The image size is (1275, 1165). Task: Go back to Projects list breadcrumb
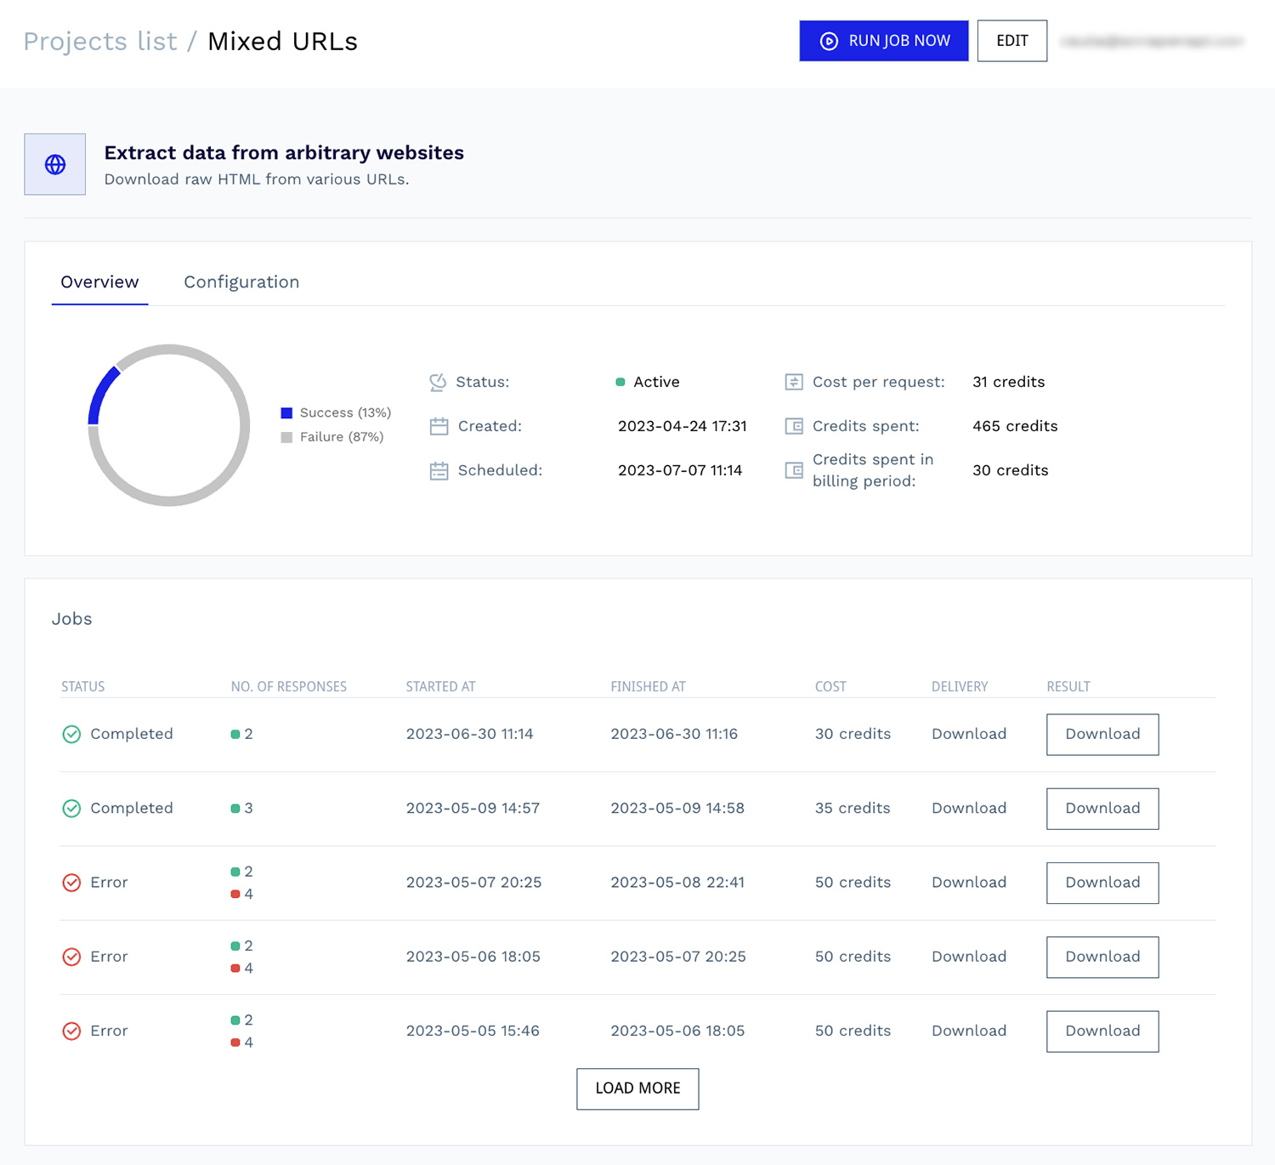point(100,41)
